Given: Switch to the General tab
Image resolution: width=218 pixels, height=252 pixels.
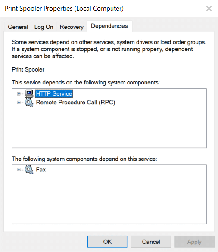Looking at the screenshot, I should 18,27.
